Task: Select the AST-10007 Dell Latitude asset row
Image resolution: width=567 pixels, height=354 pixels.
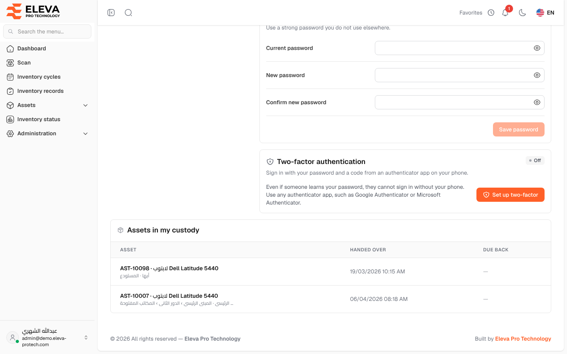Action: tap(331, 299)
